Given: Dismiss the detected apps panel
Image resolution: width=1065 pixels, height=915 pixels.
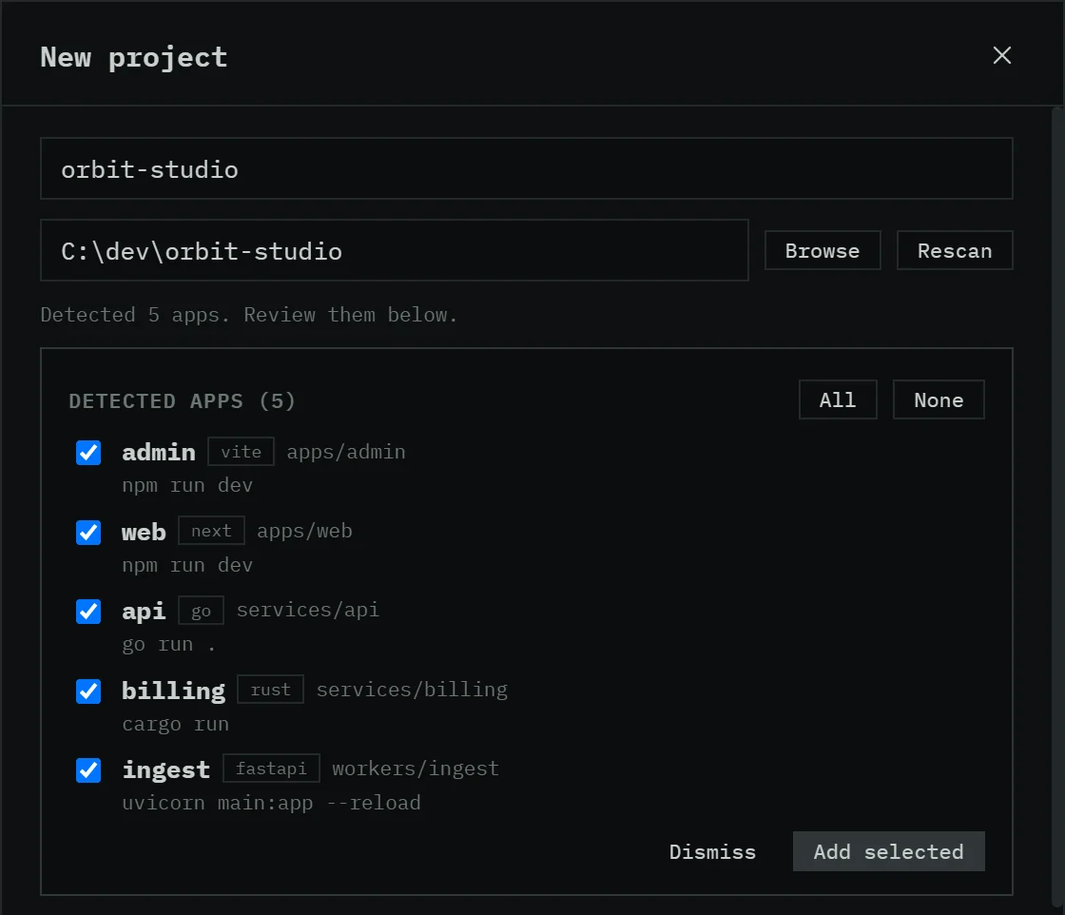Looking at the screenshot, I should [712, 851].
